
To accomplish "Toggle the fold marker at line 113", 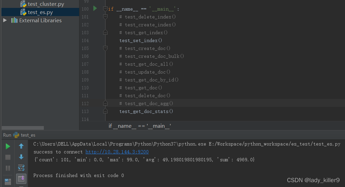I will coord(105,111).
